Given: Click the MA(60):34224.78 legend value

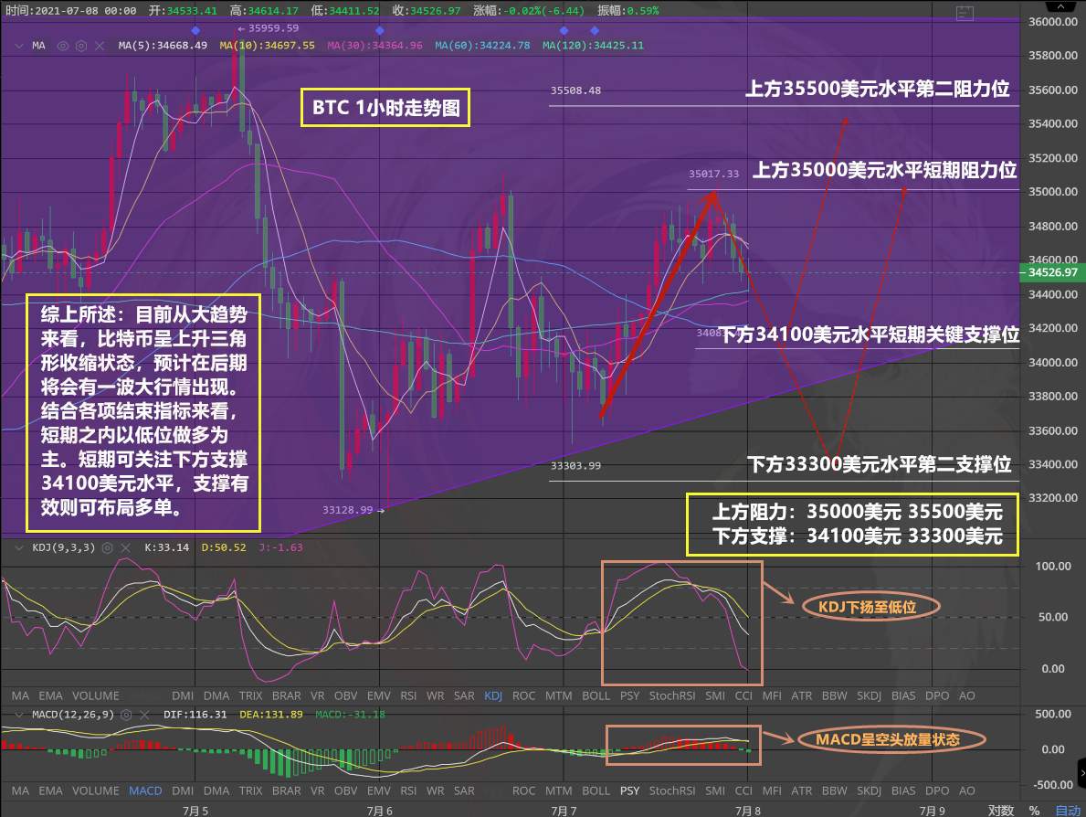Looking at the screenshot, I should click(x=483, y=46).
